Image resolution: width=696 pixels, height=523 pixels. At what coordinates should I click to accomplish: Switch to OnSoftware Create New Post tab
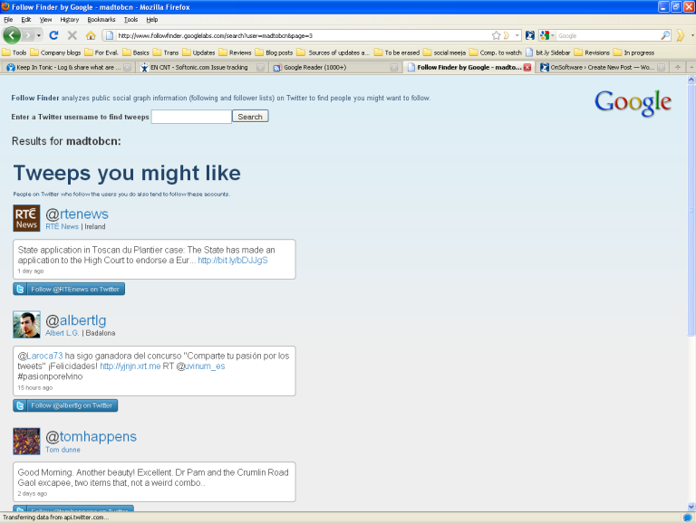point(602,67)
